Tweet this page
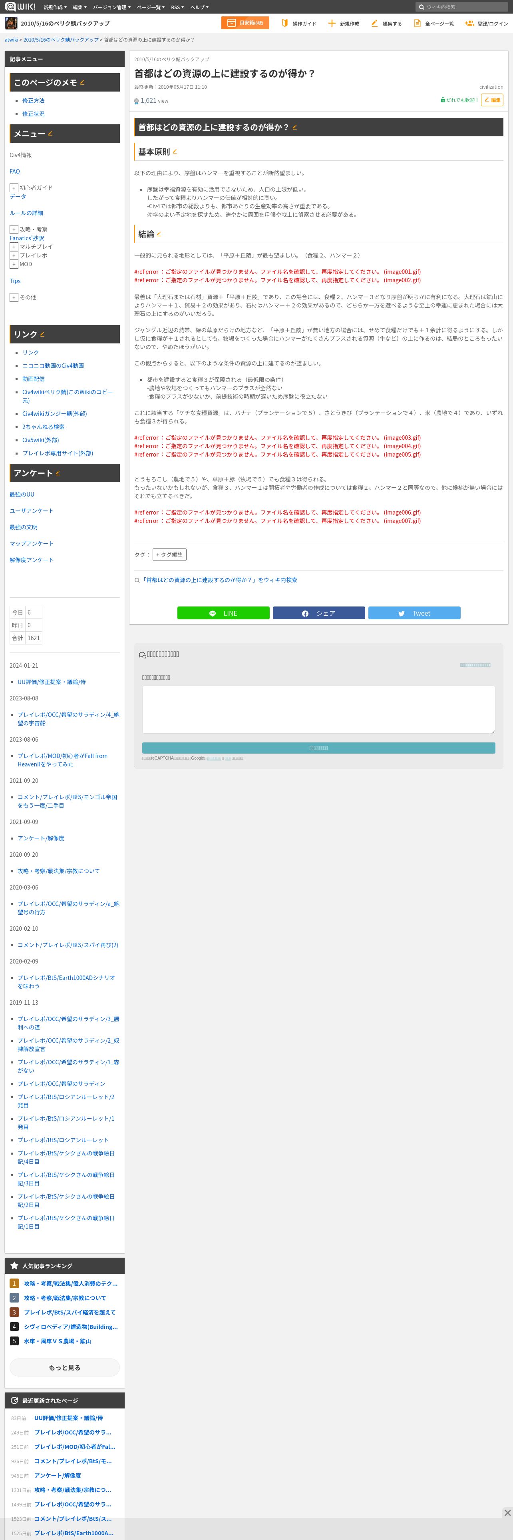 (414, 613)
